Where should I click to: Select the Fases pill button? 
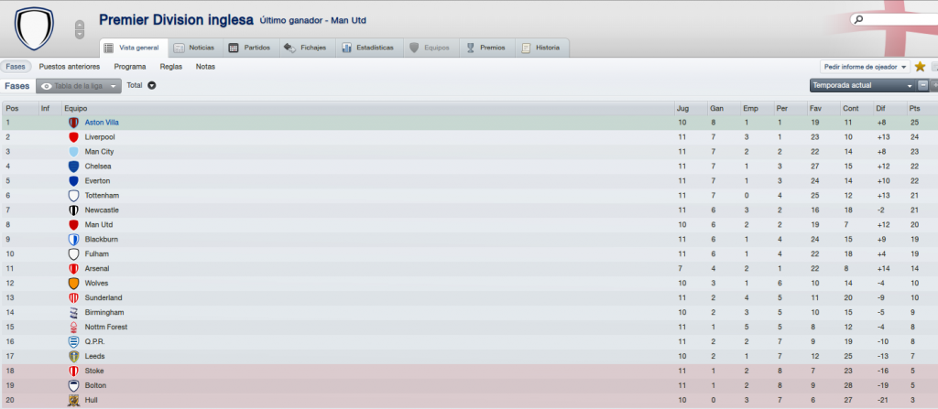click(16, 67)
